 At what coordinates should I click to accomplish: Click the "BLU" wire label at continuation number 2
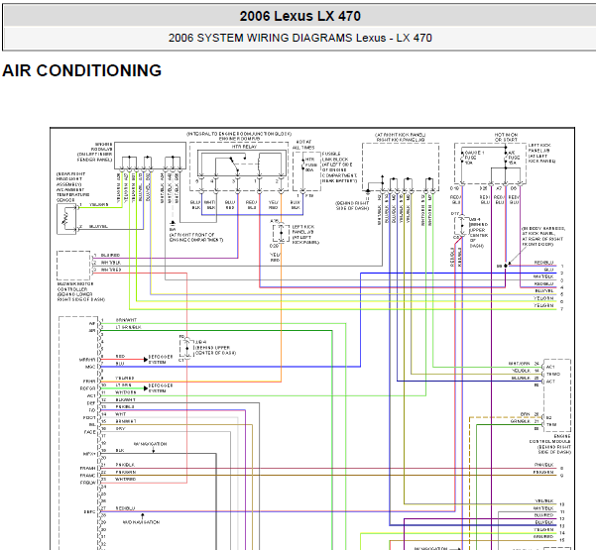pos(548,270)
